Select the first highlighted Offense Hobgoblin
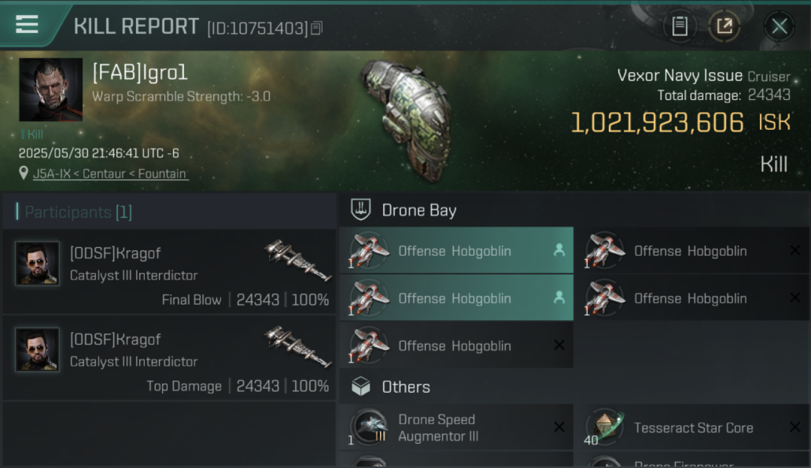The height and width of the screenshot is (468, 811). 457,251
